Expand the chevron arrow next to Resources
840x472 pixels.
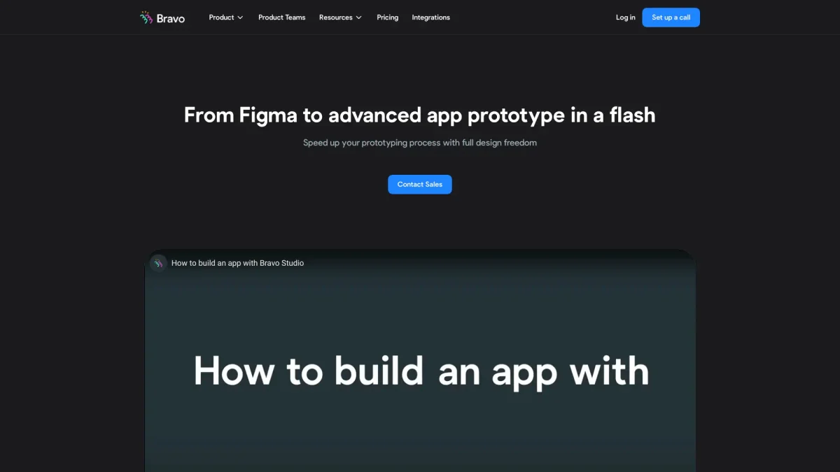359,17
